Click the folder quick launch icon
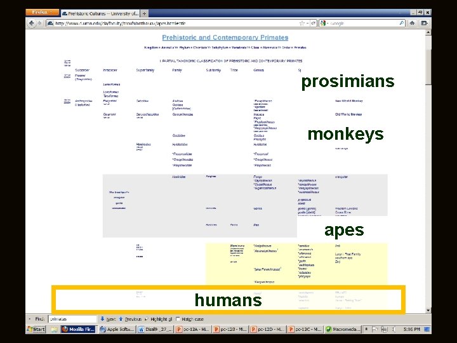 [x=54, y=329]
